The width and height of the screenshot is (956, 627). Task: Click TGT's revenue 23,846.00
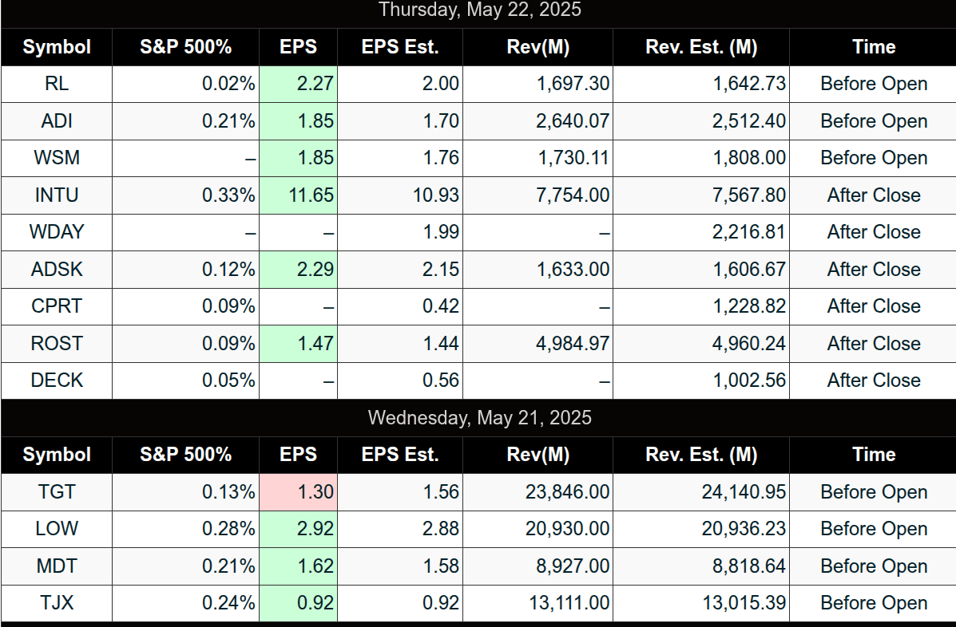click(x=568, y=492)
